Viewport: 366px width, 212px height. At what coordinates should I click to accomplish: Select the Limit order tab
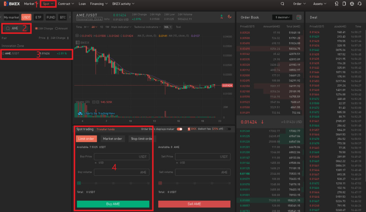pos(86,138)
